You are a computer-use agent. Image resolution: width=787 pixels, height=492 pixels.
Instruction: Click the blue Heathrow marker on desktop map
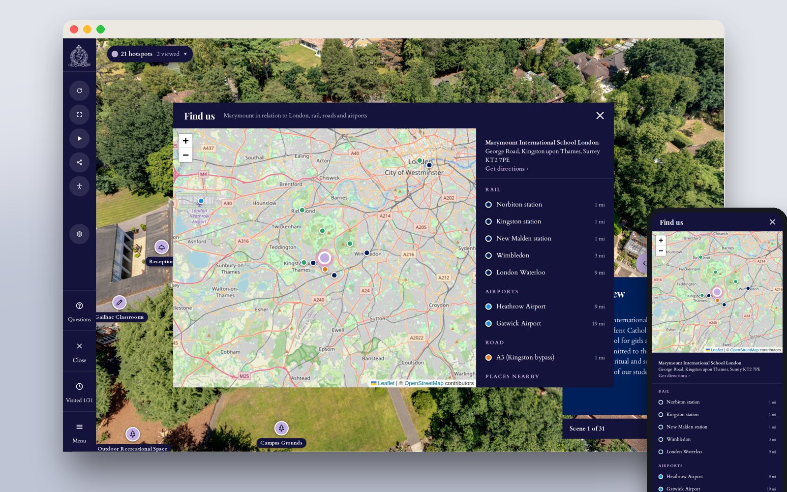click(x=201, y=201)
